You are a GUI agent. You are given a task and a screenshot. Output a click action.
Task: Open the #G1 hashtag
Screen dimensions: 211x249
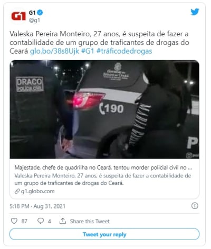coord(88,51)
